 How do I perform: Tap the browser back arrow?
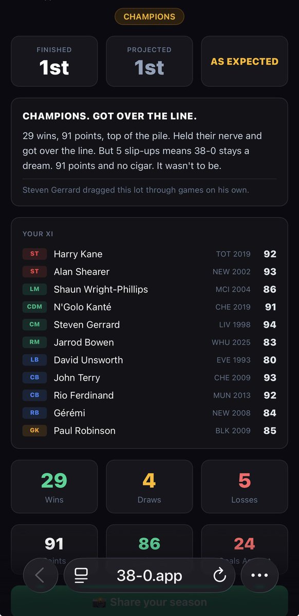[x=40, y=575]
